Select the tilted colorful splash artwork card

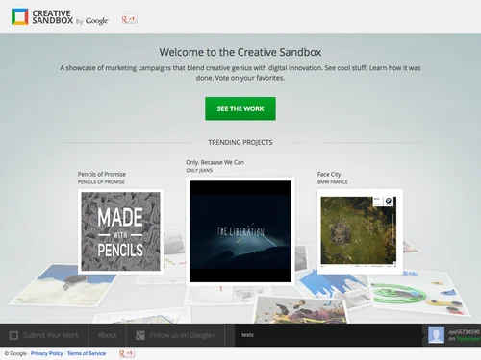(x=301, y=310)
